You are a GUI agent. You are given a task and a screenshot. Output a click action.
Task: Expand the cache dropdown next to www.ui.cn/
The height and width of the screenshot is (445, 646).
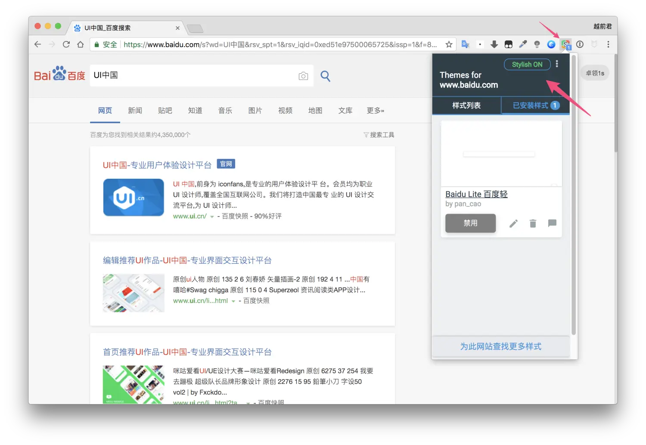[212, 217]
